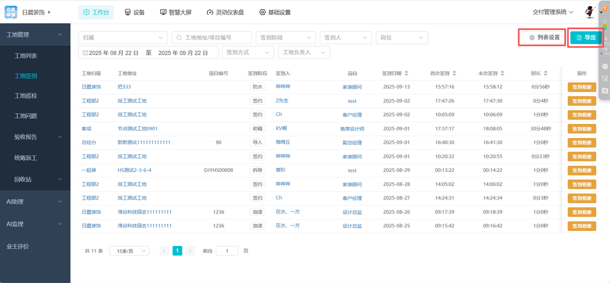Open the 灵动仪表盘 tab

click(x=225, y=12)
